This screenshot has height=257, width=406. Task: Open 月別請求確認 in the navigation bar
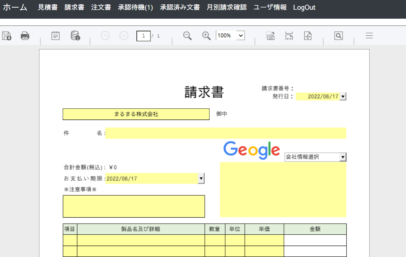tap(227, 7)
